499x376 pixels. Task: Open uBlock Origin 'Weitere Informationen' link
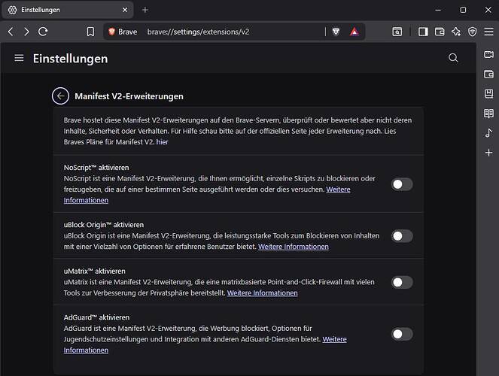click(293, 247)
